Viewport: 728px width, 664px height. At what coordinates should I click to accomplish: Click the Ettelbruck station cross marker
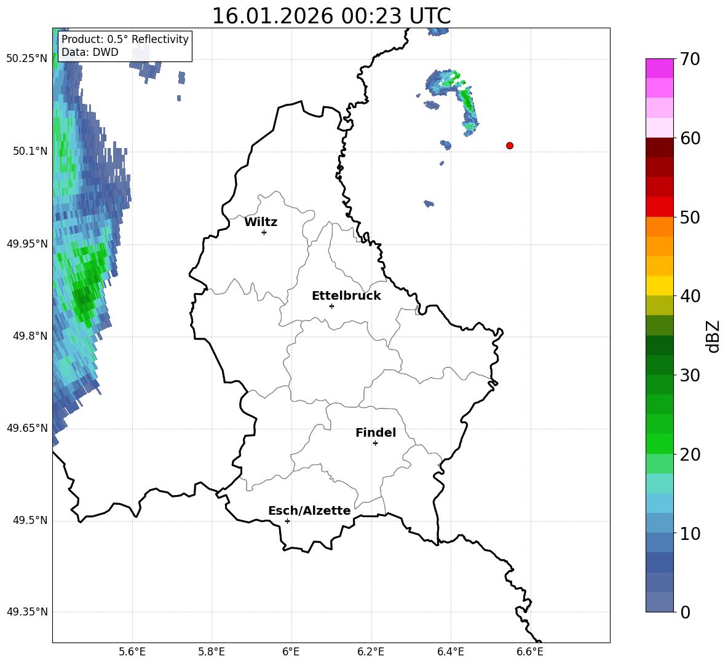coord(331,306)
